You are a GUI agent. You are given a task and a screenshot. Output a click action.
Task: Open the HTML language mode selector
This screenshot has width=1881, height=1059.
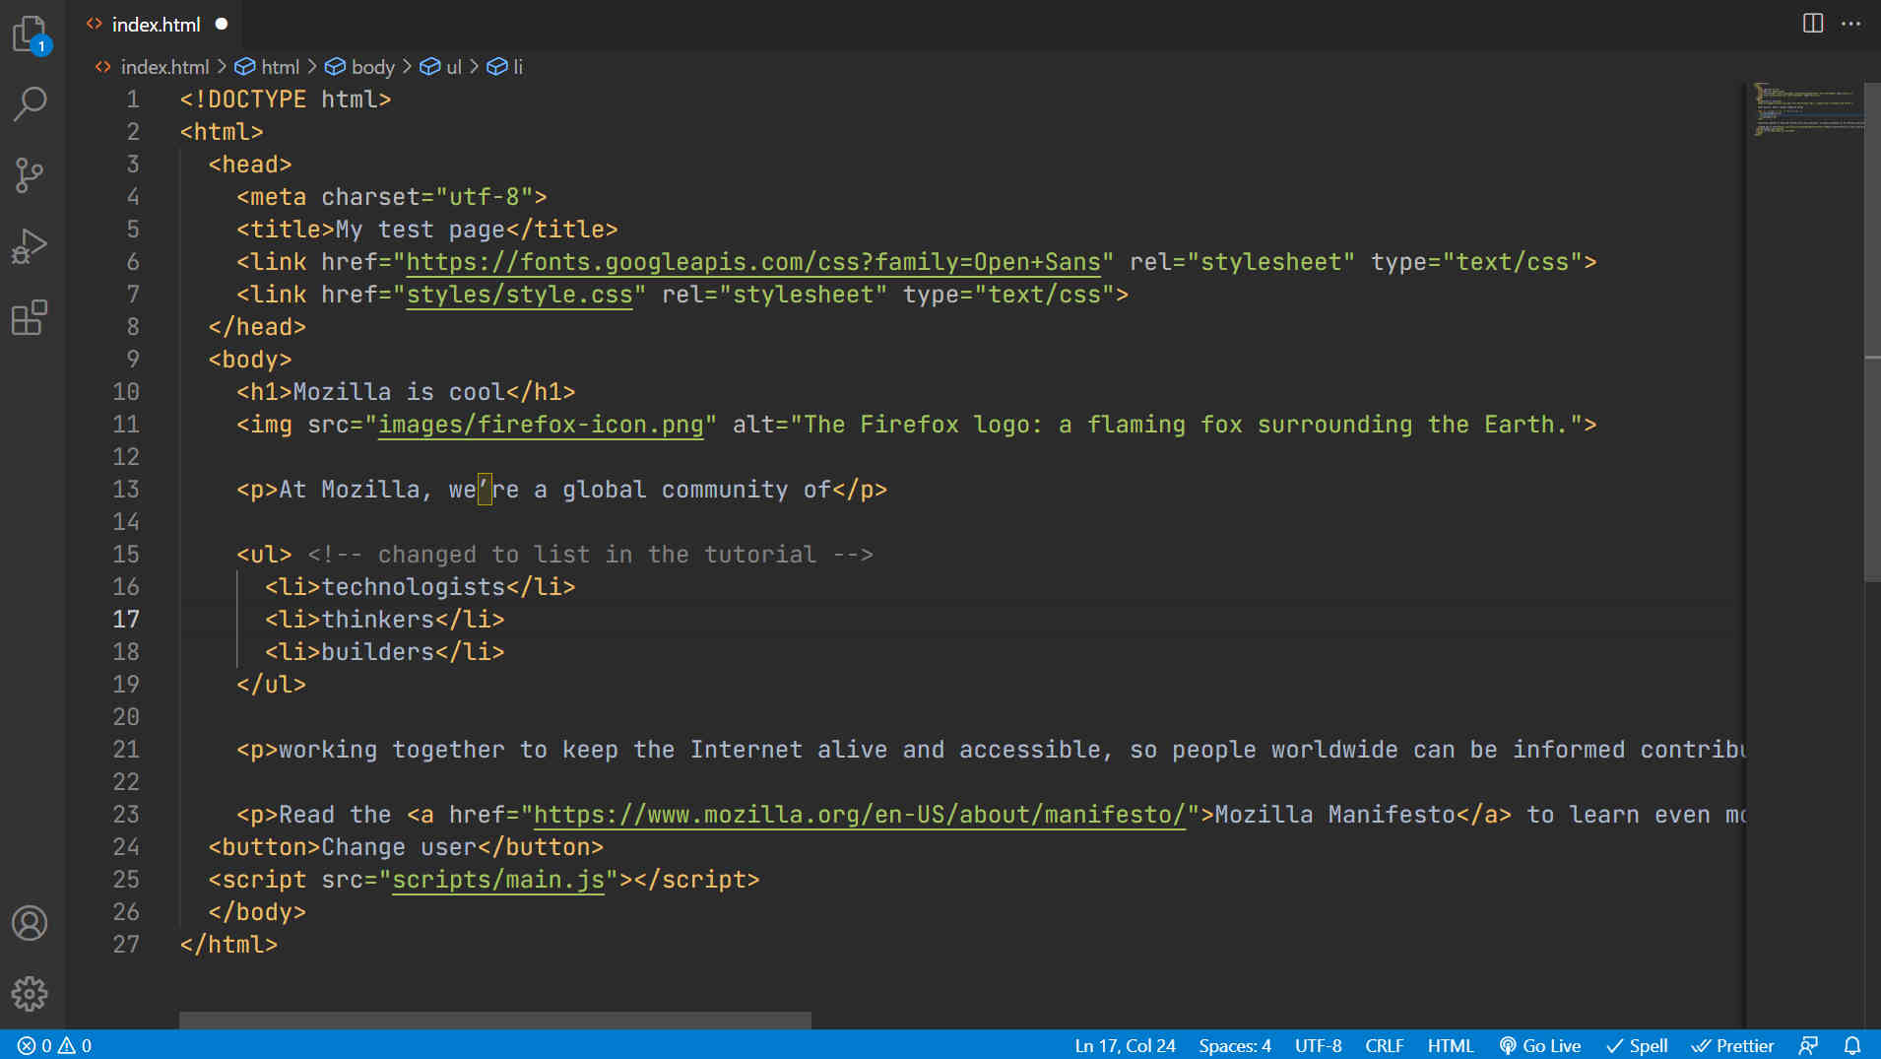(1450, 1045)
